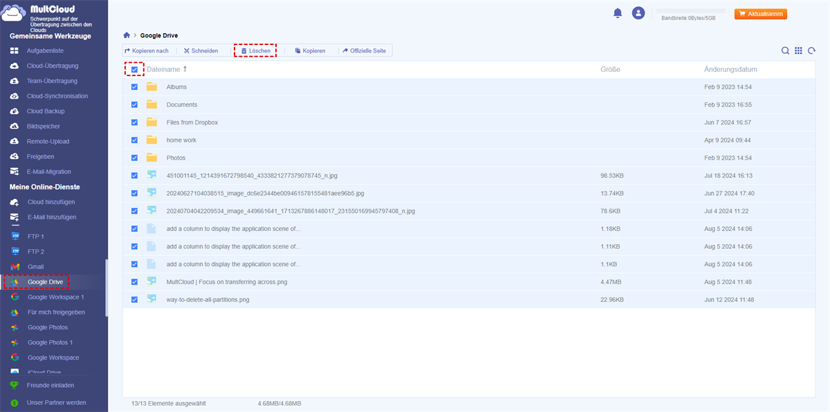
Task: Switch to grid view icon
Action: pyautogui.click(x=798, y=50)
